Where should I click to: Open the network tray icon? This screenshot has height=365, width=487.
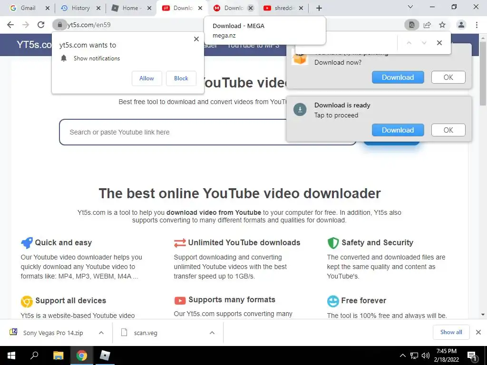(x=414, y=355)
